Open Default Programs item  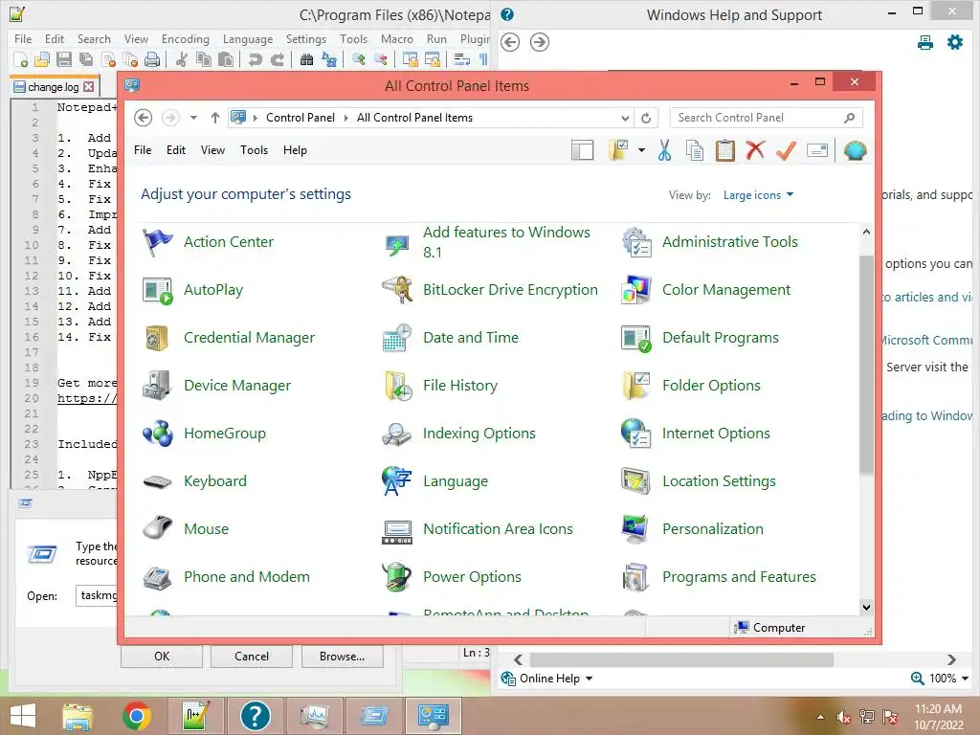point(700,338)
